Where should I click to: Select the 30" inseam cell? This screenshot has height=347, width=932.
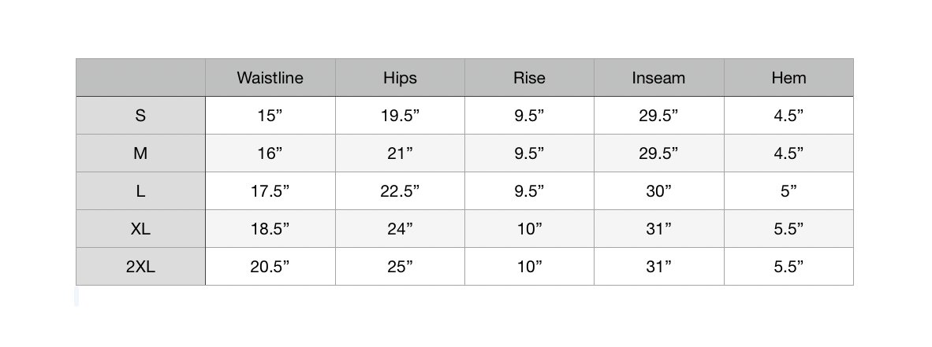point(658,191)
